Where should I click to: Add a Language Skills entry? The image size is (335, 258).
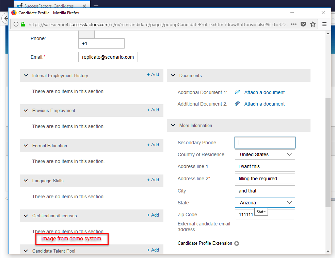pos(153,180)
